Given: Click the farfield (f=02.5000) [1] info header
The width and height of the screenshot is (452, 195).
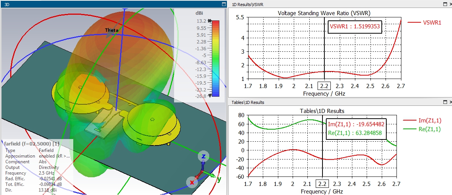Looking at the screenshot, I should tap(32, 144).
